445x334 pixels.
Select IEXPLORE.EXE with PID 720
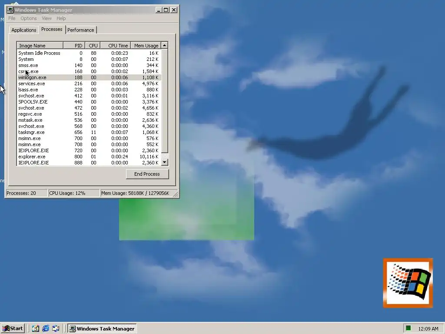click(x=89, y=150)
